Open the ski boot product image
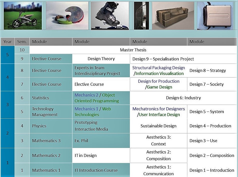238x177 pixels. pyautogui.click(x=110, y=16)
